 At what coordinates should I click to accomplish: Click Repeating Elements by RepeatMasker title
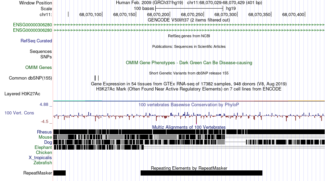pos(189,168)
